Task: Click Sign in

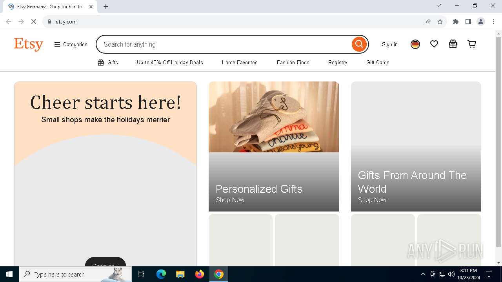Action: [x=390, y=44]
